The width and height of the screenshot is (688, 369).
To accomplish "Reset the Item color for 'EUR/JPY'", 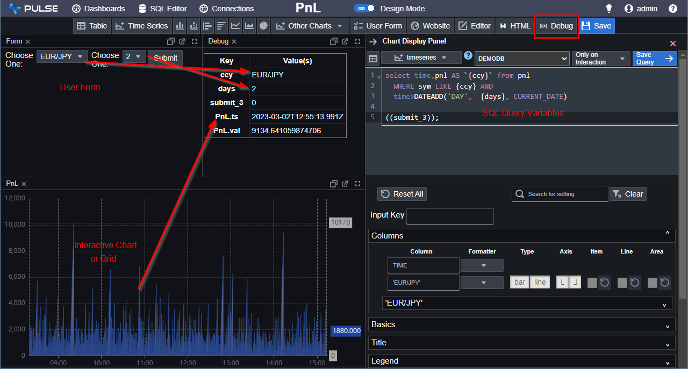I will coord(605,283).
